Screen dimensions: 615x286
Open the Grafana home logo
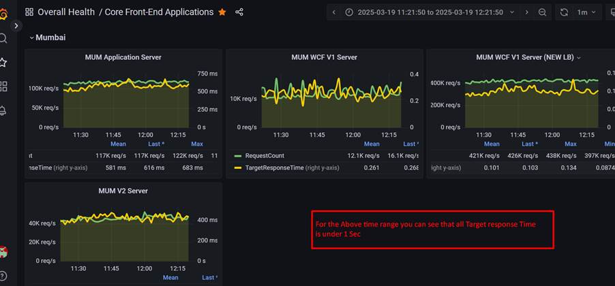coord(3,15)
